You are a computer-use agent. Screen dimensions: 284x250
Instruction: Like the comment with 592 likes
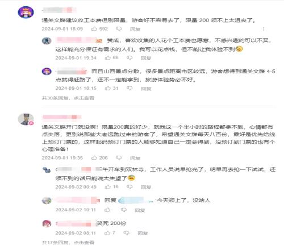[x=94, y=29]
